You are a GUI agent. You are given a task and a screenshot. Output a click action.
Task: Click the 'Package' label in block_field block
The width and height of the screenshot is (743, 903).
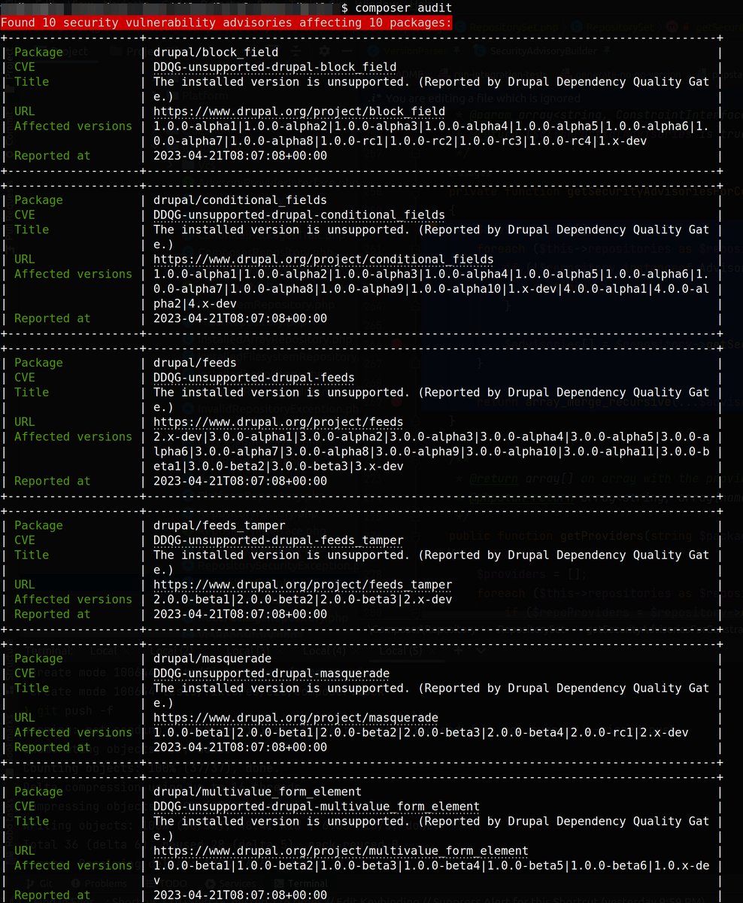click(38, 53)
